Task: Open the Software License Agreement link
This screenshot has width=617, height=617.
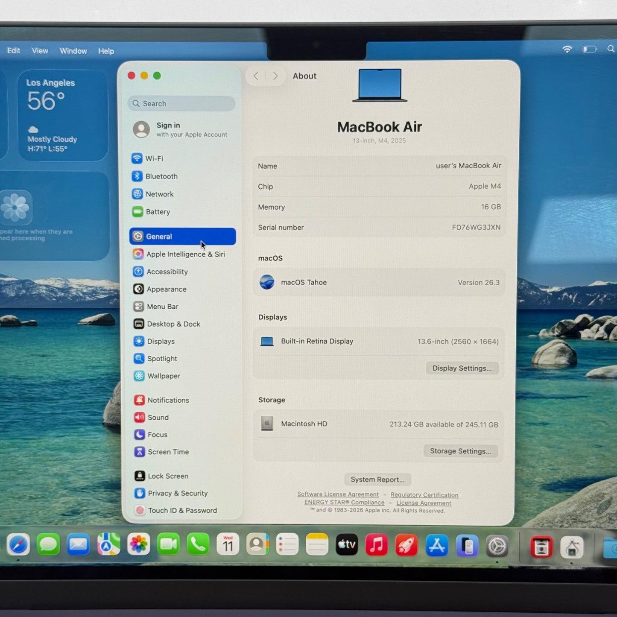Action: pos(338,494)
